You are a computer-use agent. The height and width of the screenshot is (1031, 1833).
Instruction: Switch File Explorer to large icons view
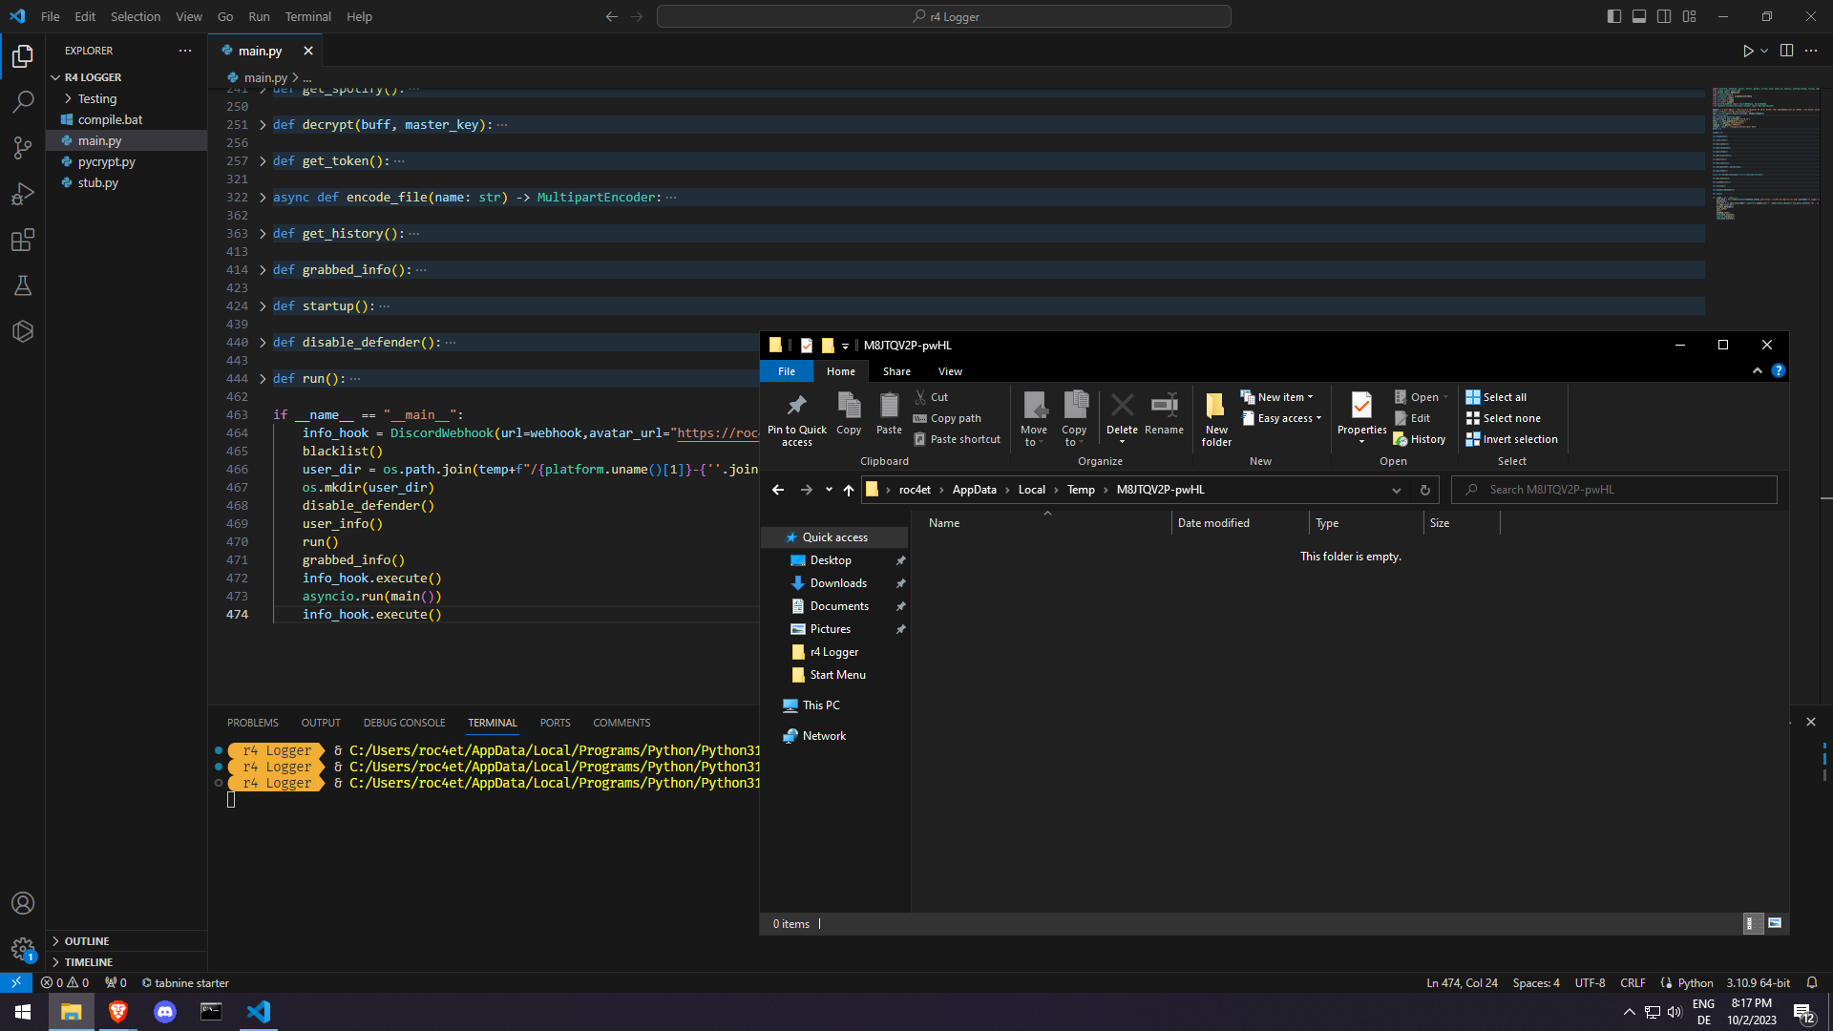(x=1775, y=923)
